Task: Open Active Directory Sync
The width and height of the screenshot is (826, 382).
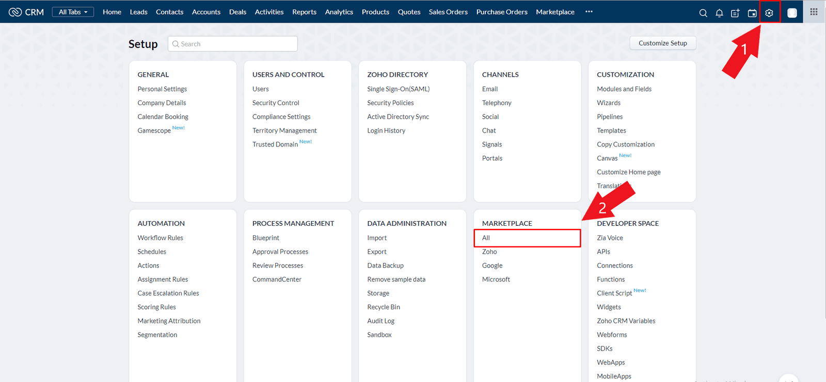Action: pos(398,117)
